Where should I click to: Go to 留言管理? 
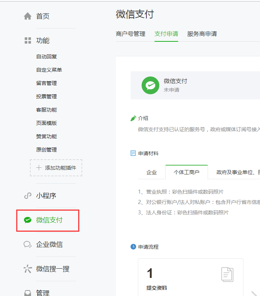[46, 83]
